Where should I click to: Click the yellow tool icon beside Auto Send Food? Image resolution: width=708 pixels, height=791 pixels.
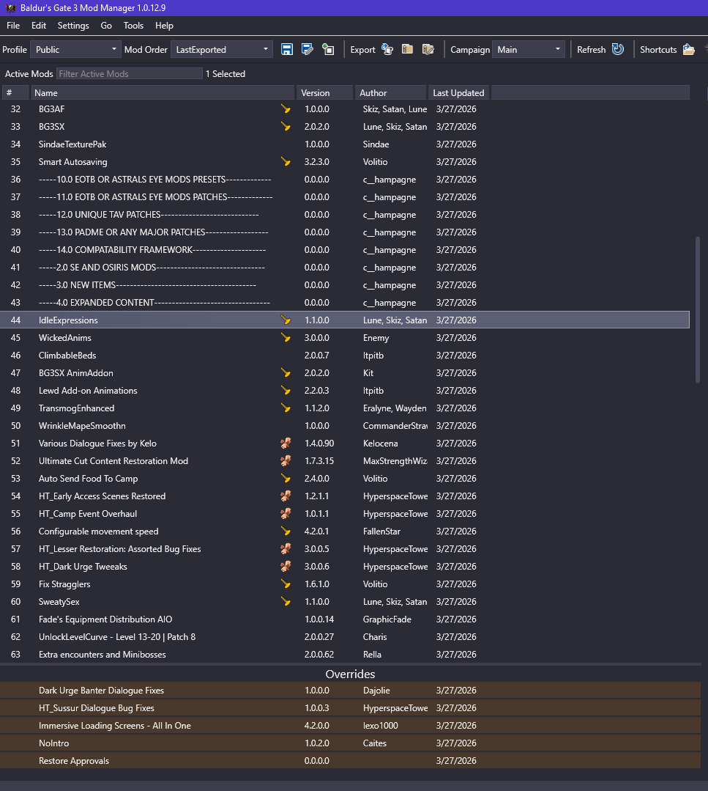286,479
